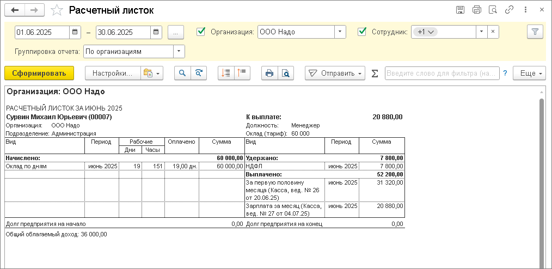This screenshot has width=552, height=269.
Task: Expand the Организация dropdown arrow
Action: [x=340, y=32]
